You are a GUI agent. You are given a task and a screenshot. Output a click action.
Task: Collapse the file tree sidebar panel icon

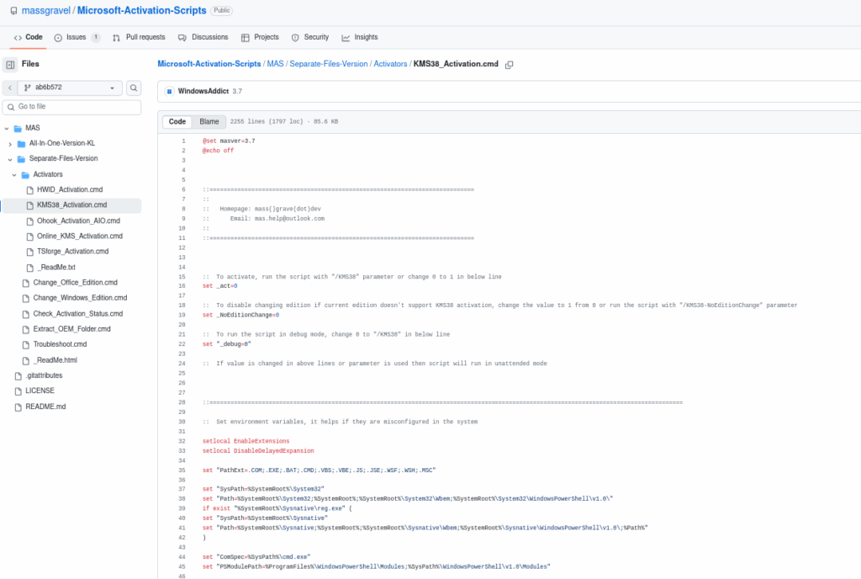tap(10, 65)
